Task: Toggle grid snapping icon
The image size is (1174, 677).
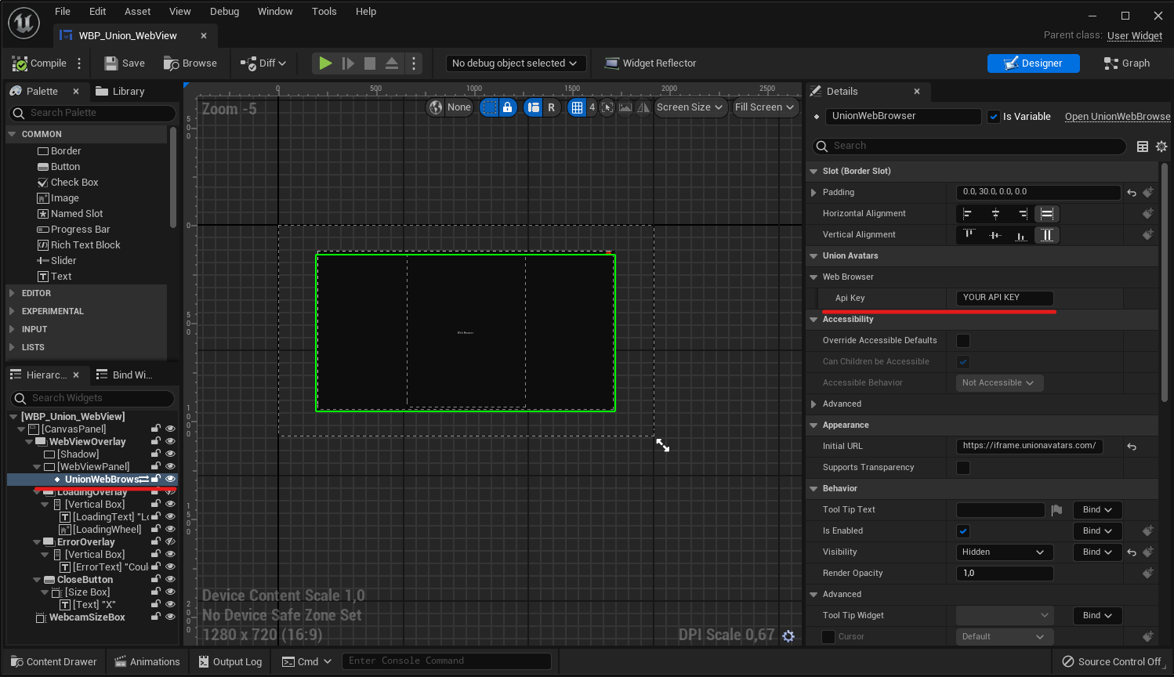Action: [578, 107]
